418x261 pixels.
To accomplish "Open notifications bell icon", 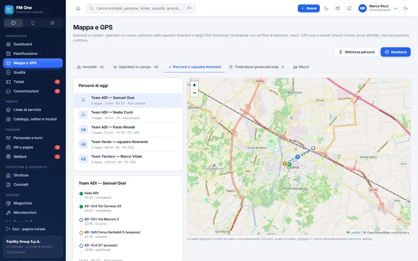I will click(349, 8).
